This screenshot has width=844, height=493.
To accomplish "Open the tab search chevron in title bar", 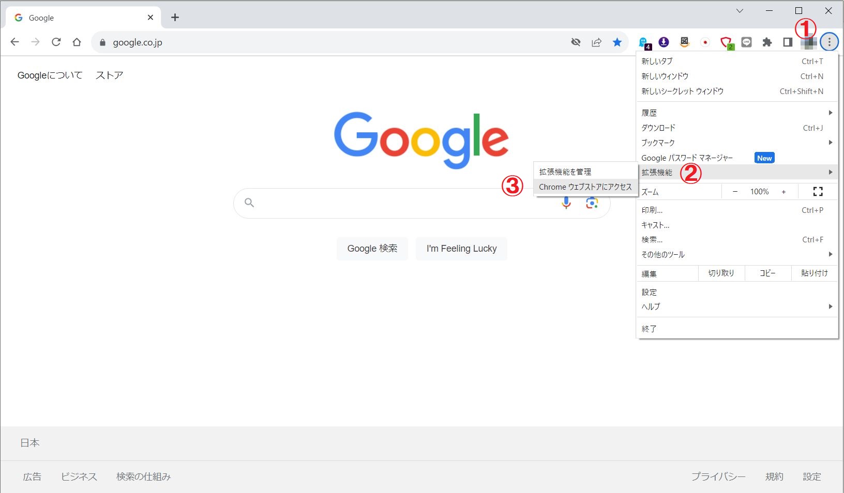I will pyautogui.click(x=740, y=11).
